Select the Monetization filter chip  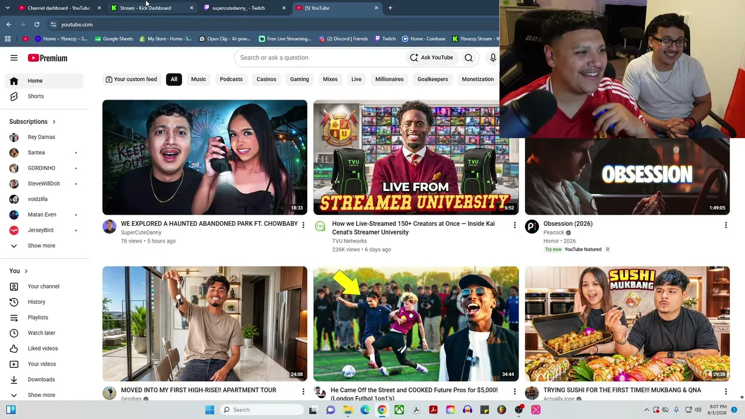coord(478,79)
